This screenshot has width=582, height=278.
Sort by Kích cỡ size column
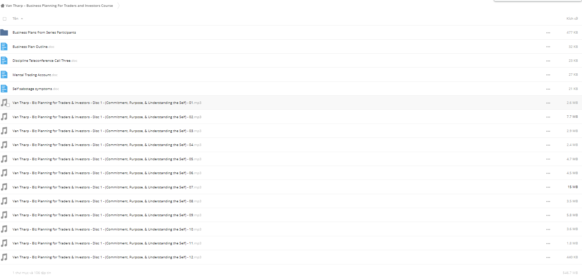click(x=572, y=19)
